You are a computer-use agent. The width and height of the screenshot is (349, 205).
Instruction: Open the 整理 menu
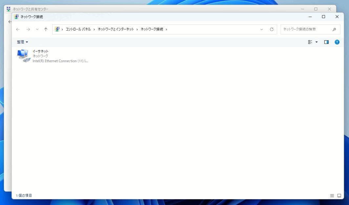(22, 42)
